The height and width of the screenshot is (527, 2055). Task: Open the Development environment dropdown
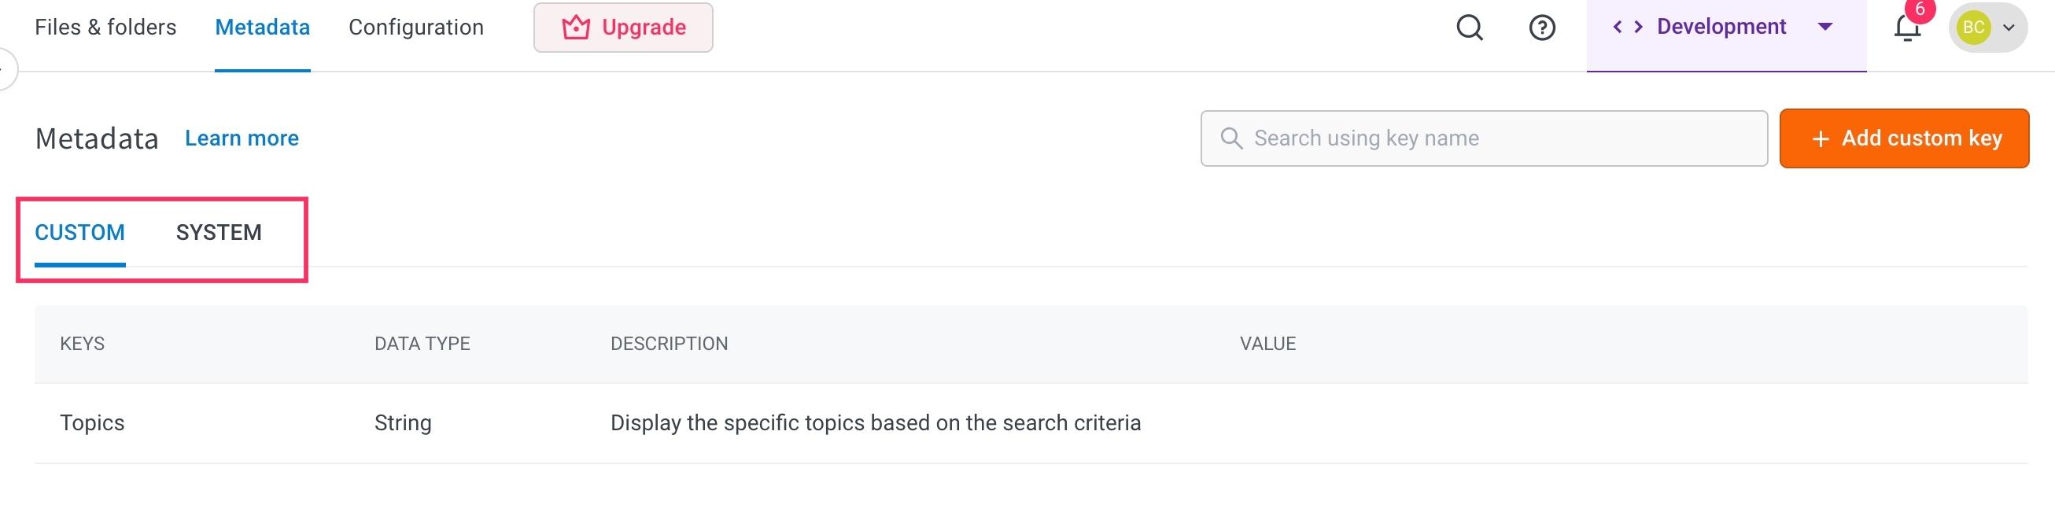[x=1824, y=27]
